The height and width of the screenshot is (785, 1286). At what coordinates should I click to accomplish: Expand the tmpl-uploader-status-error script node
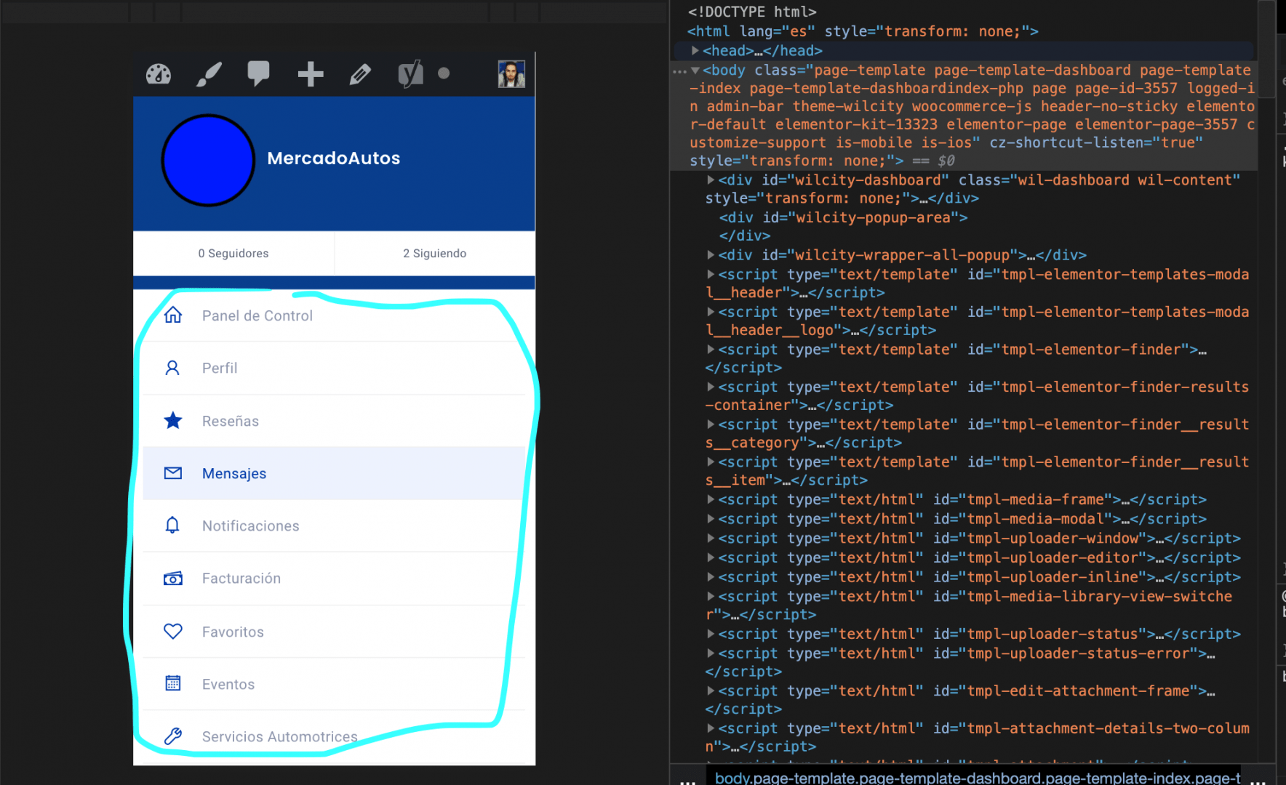[711, 653]
